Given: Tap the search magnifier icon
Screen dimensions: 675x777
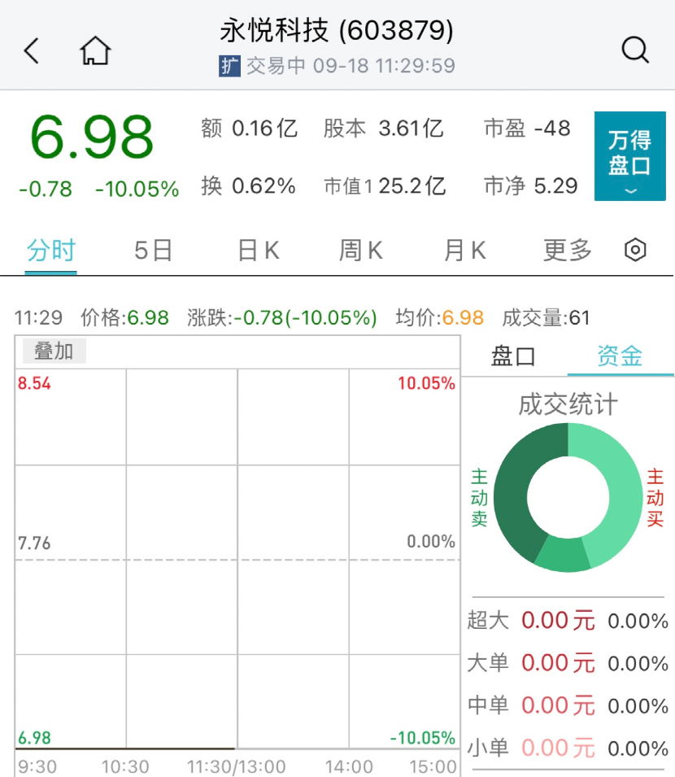Looking at the screenshot, I should coord(635,50).
